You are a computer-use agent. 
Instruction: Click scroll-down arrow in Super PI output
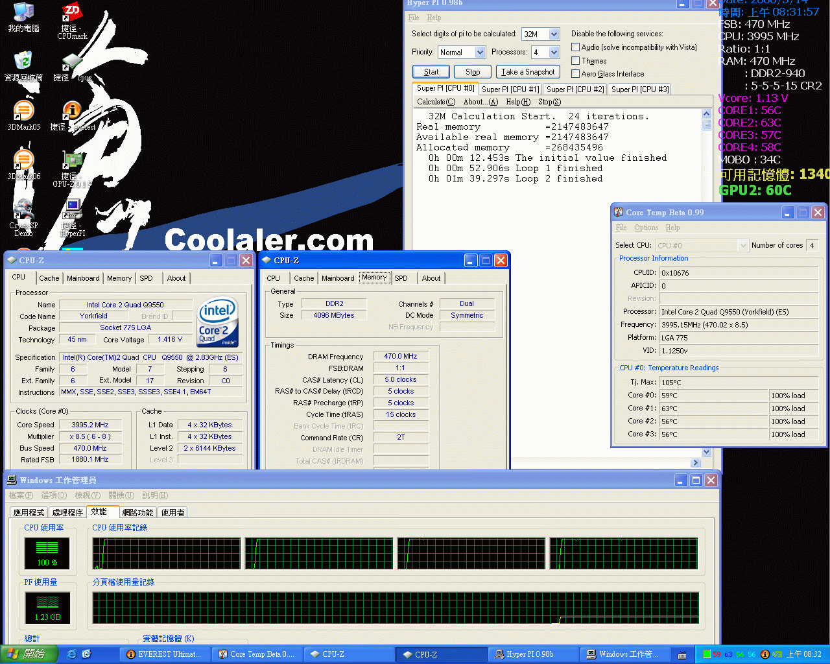(x=707, y=452)
